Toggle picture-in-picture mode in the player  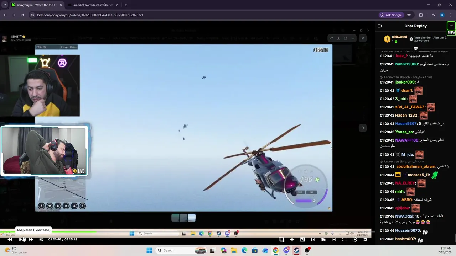[x=313, y=239]
